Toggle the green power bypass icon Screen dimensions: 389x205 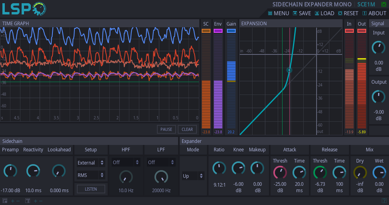(x=383, y=4)
